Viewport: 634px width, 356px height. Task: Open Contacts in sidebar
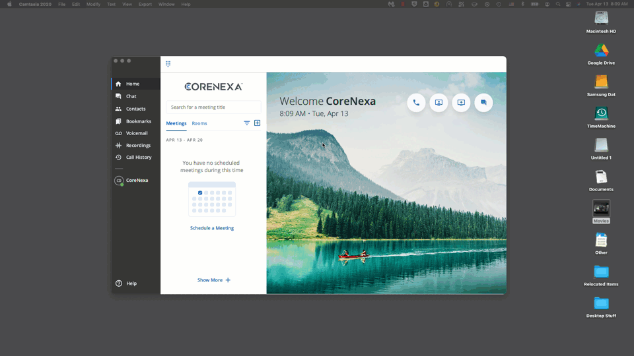click(x=136, y=109)
